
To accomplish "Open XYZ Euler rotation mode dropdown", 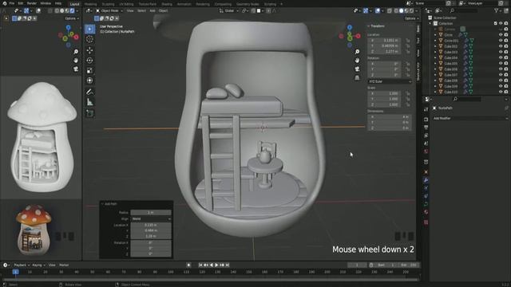I will point(390,81).
